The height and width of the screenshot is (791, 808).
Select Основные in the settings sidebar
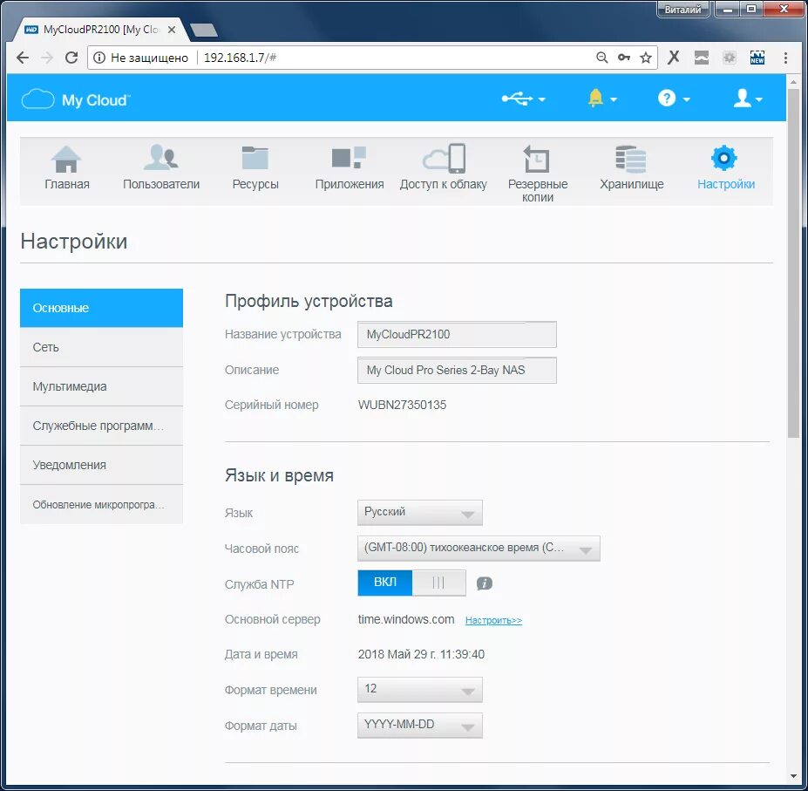click(101, 308)
